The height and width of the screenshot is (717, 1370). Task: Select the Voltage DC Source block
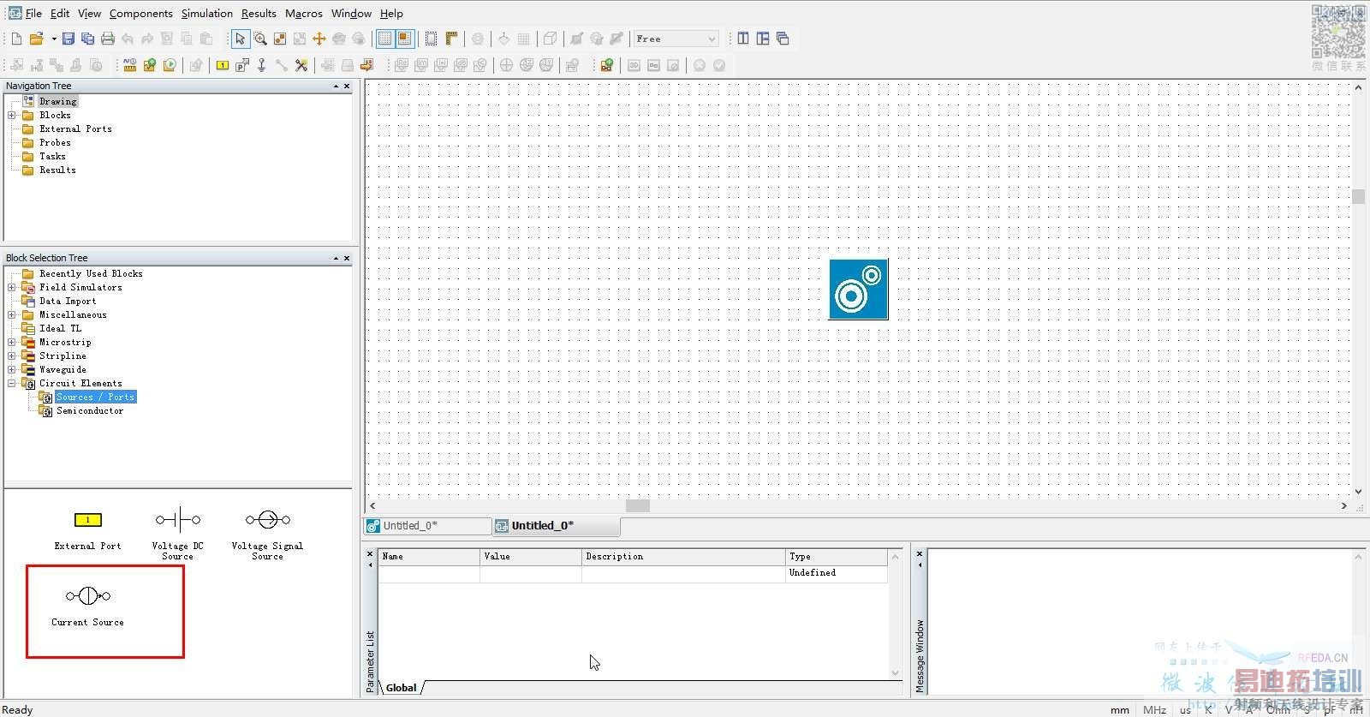click(x=178, y=533)
